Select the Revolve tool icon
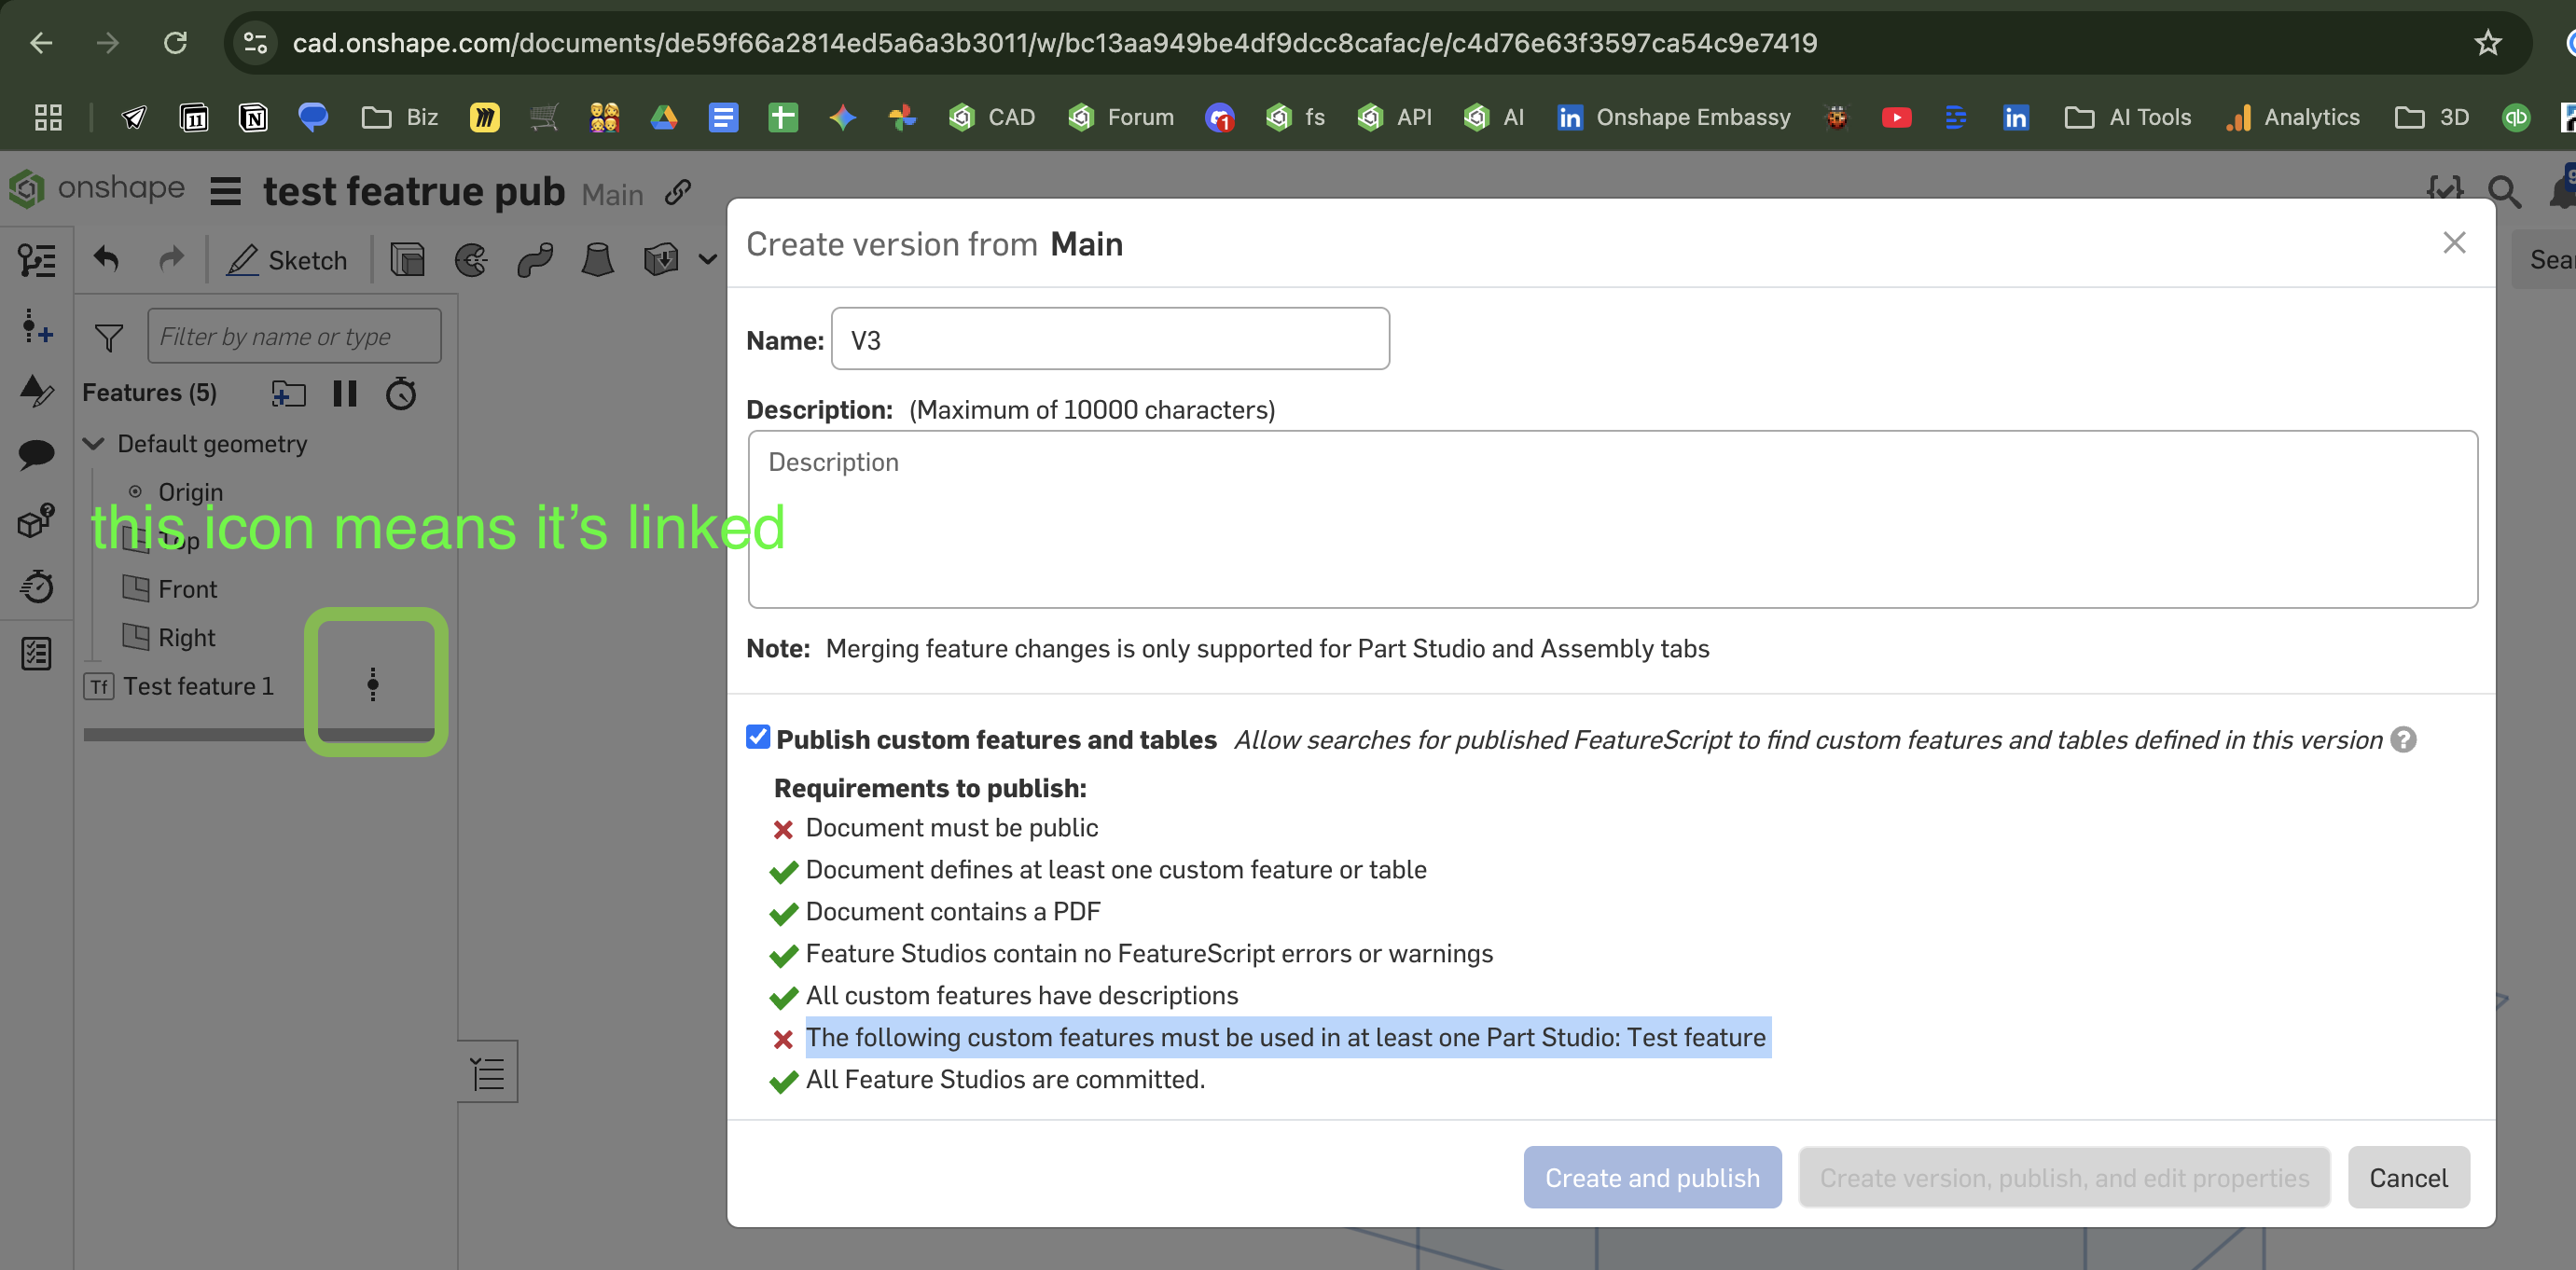The height and width of the screenshot is (1270, 2576). click(x=471, y=260)
